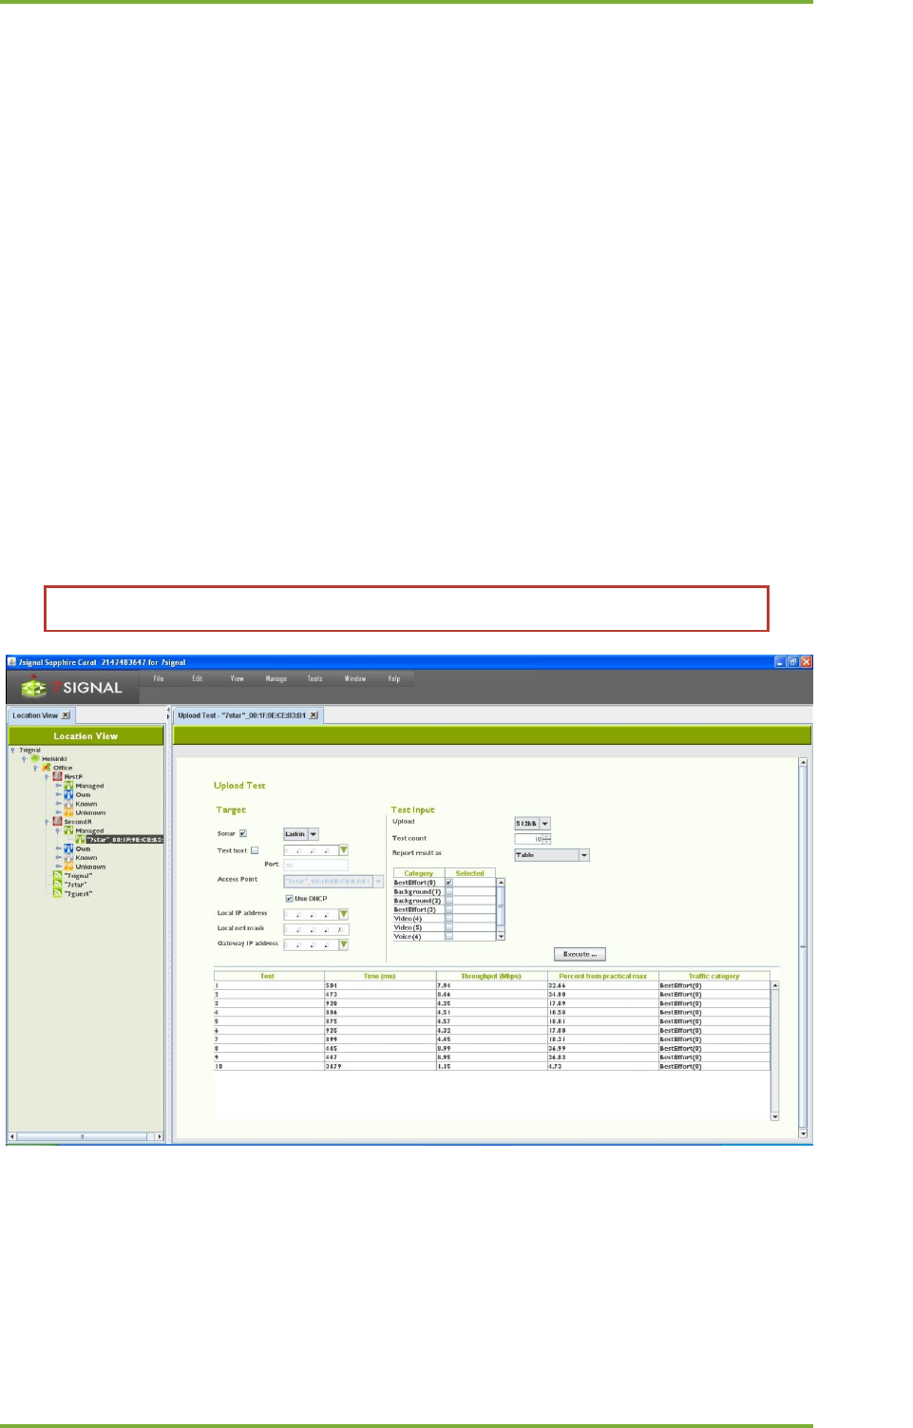Open the Edit menu
The width and height of the screenshot is (913, 1428).
[x=198, y=678]
